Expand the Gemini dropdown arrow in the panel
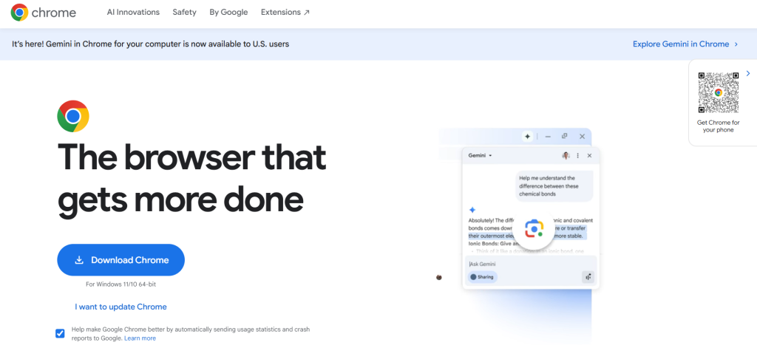This screenshot has height=345, width=757. pos(490,156)
